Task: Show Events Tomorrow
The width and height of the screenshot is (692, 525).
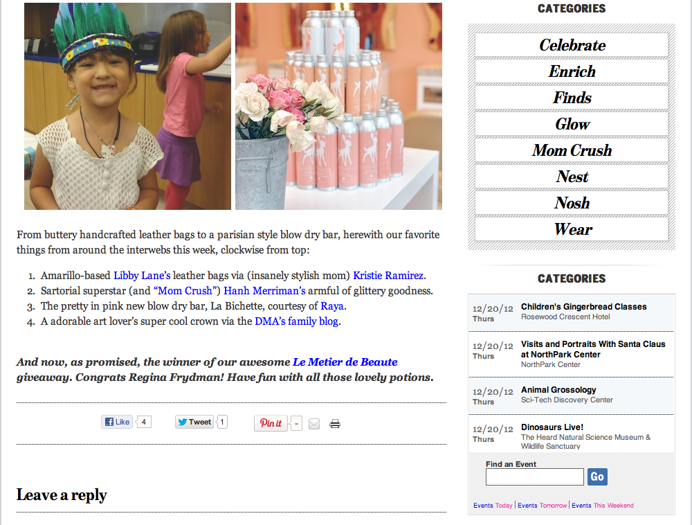Action: click(x=542, y=505)
